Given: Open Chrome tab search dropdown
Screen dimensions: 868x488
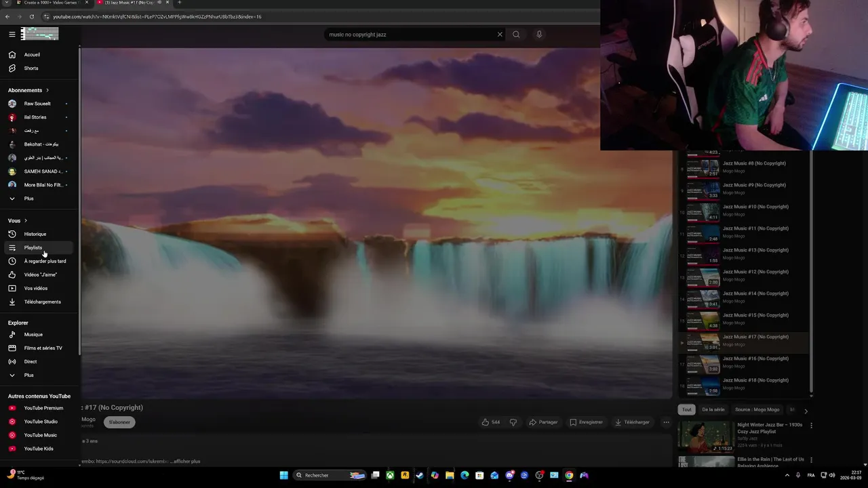Looking at the screenshot, I should [x=7, y=3].
